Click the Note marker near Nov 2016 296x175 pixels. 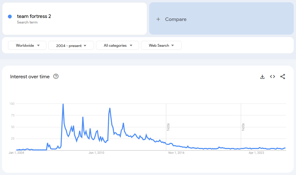point(168,127)
